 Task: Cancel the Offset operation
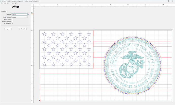tap(23, 29)
